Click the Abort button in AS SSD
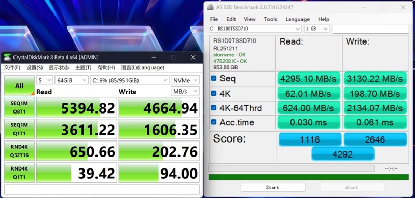The width and height of the screenshot is (415, 198). tap(352, 187)
